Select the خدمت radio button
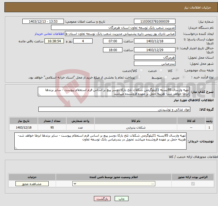 click(x=161, y=70)
